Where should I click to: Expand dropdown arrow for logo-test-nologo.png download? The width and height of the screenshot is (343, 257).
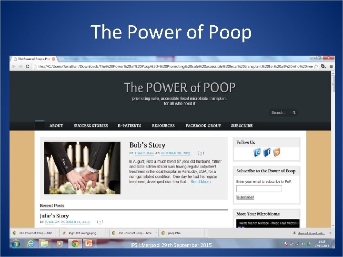point(107,233)
